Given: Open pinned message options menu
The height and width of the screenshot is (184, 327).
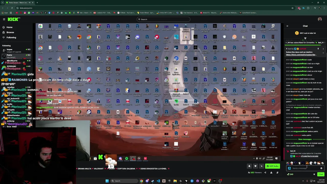Looking at the screenshot, I should click(323, 49).
